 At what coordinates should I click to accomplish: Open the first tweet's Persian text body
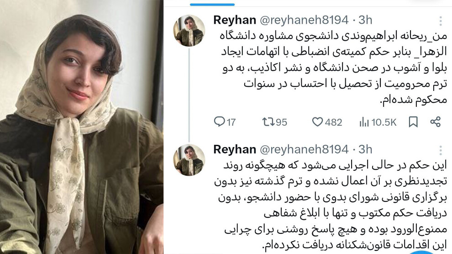tap(333, 68)
